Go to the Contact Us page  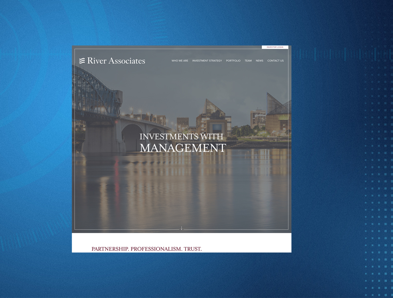pos(276,61)
